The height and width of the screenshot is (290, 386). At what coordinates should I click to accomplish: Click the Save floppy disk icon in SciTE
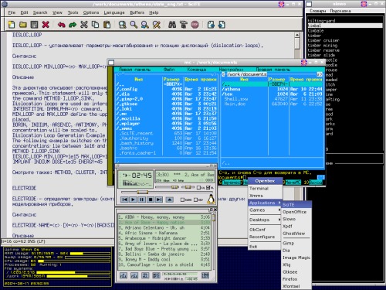[x=34, y=25]
